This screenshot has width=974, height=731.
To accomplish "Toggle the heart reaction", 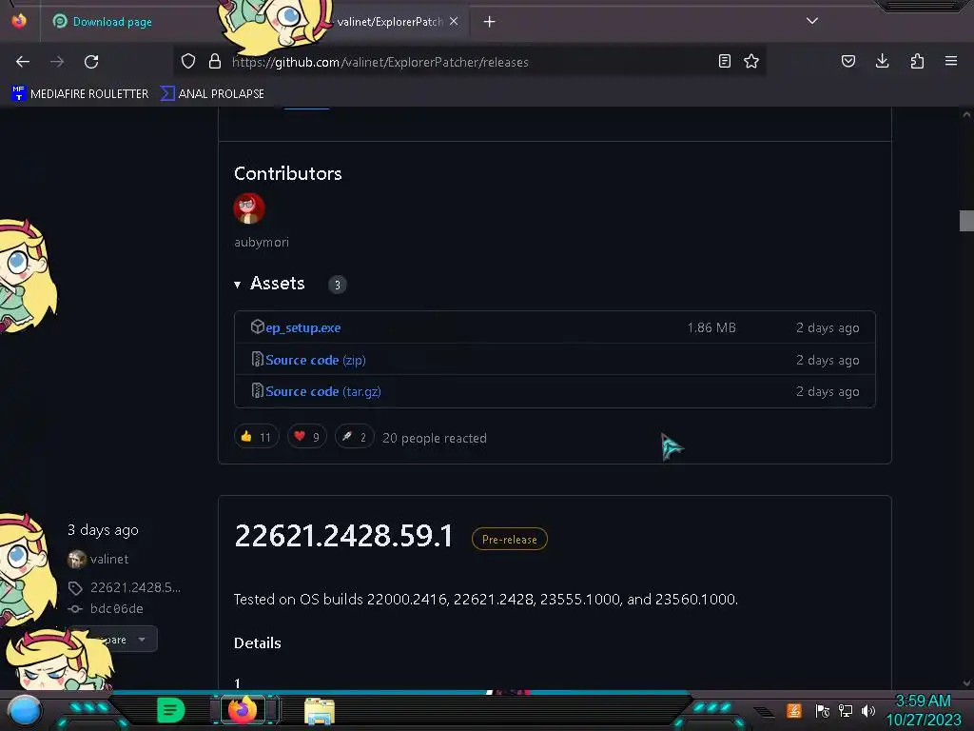I will (x=307, y=437).
